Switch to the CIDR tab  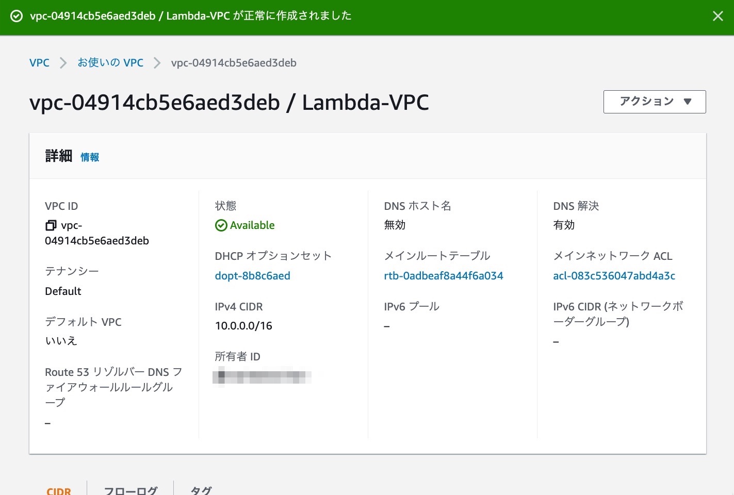click(x=58, y=490)
